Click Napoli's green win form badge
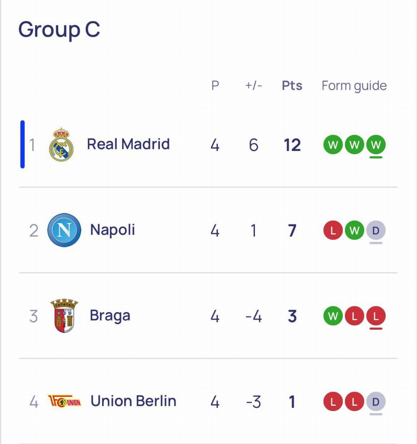Image resolution: width=417 pixels, height=444 pixels. point(354,231)
